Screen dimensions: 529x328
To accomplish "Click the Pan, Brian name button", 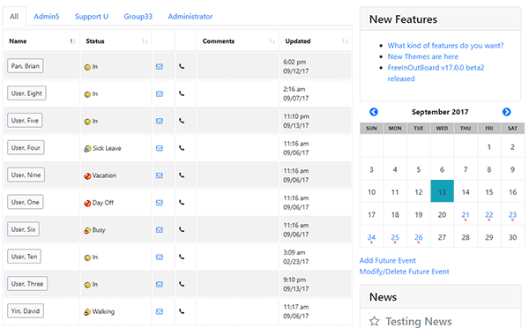I will click(x=26, y=66).
